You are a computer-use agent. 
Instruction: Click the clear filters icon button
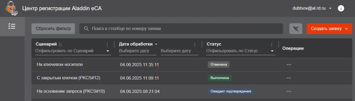(296, 29)
